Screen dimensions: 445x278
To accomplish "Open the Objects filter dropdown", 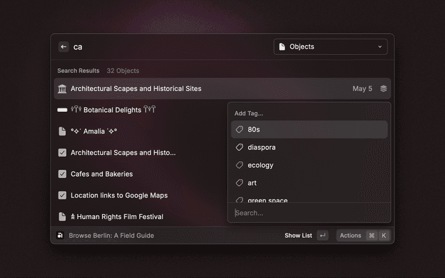I will click(x=330, y=47).
